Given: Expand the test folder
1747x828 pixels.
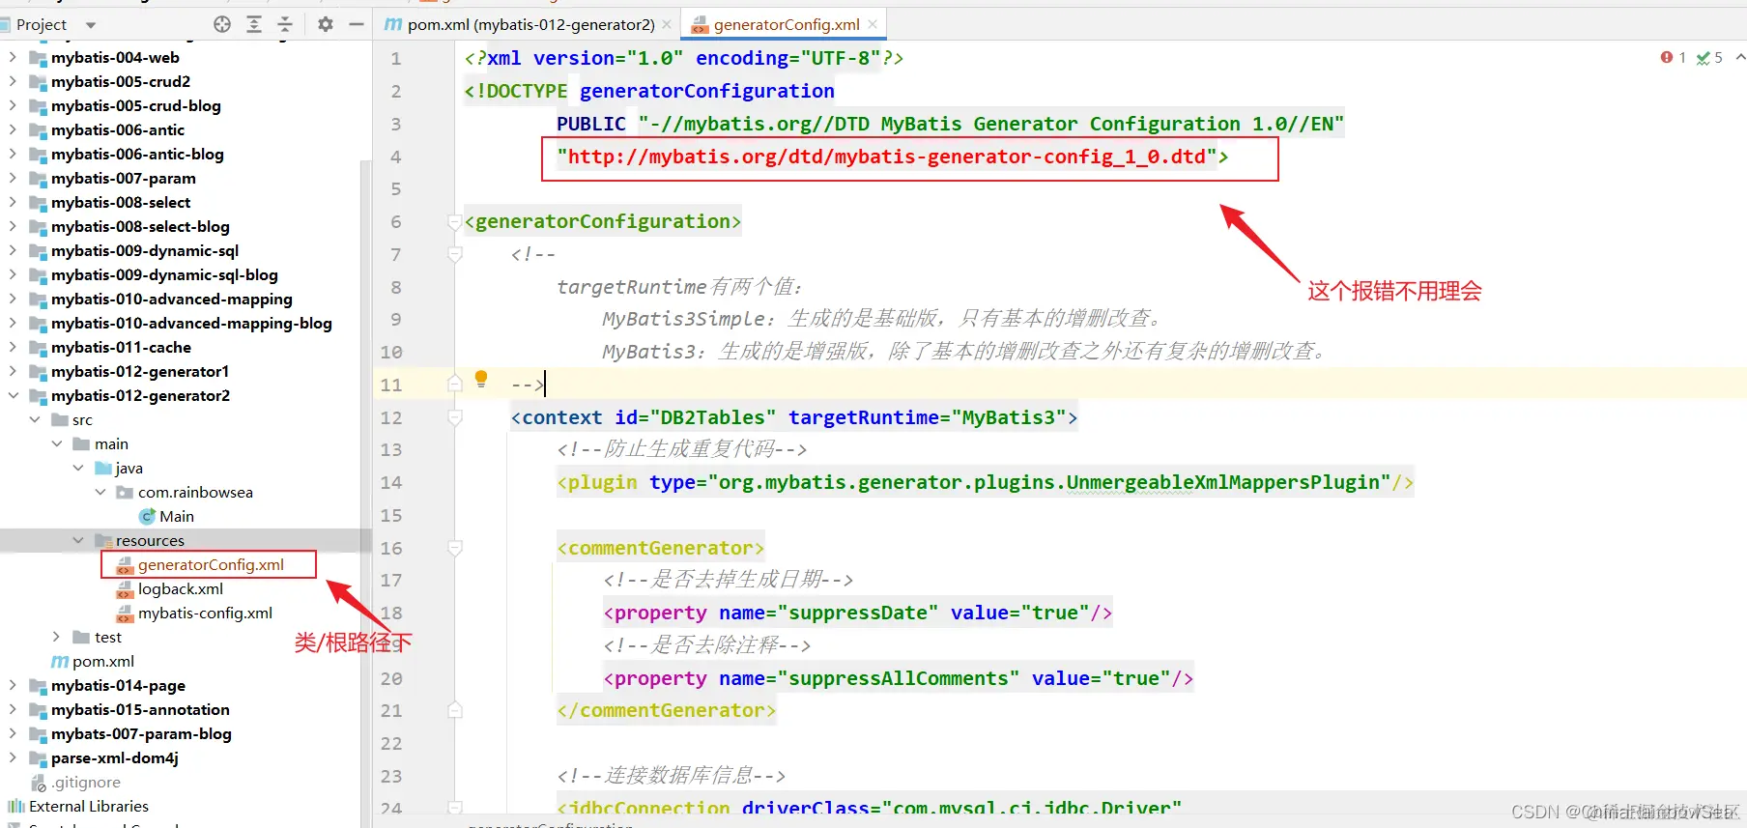Looking at the screenshot, I should tap(56, 638).
